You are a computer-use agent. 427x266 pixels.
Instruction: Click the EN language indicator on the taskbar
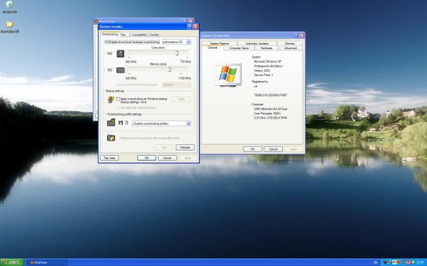376,262
